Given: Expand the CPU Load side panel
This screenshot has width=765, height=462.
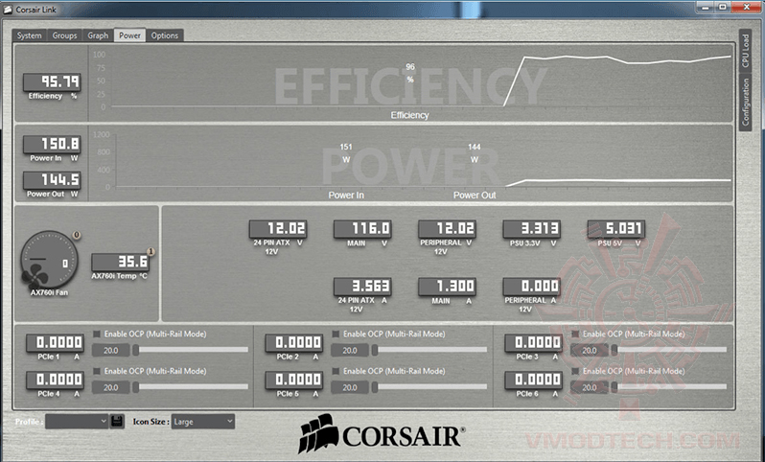Looking at the screenshot, I should pos(745,51).
